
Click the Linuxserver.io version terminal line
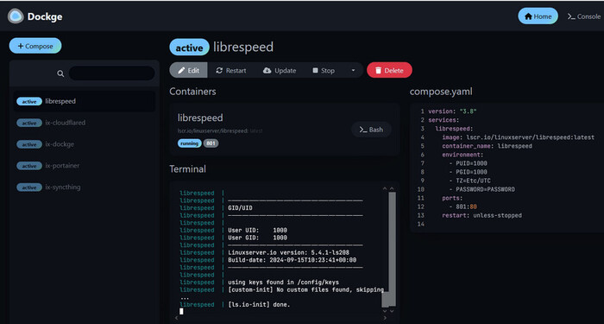(288, 252)
